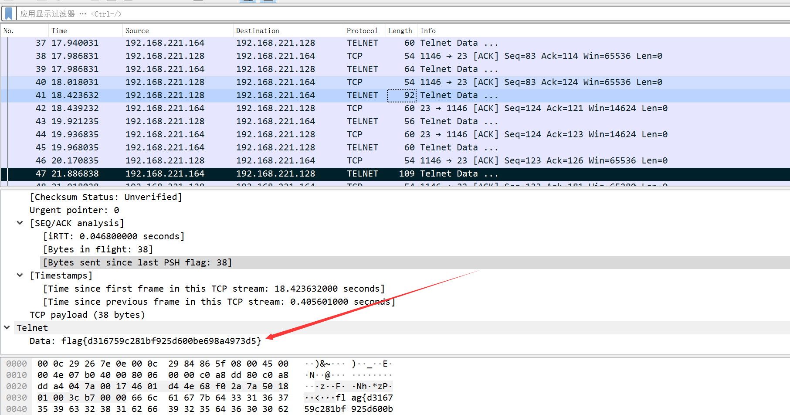Sort by the Protocol column header

point(365,31)
